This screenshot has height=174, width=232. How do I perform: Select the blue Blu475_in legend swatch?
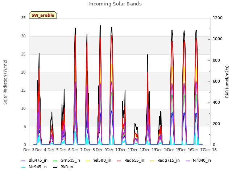24,161
